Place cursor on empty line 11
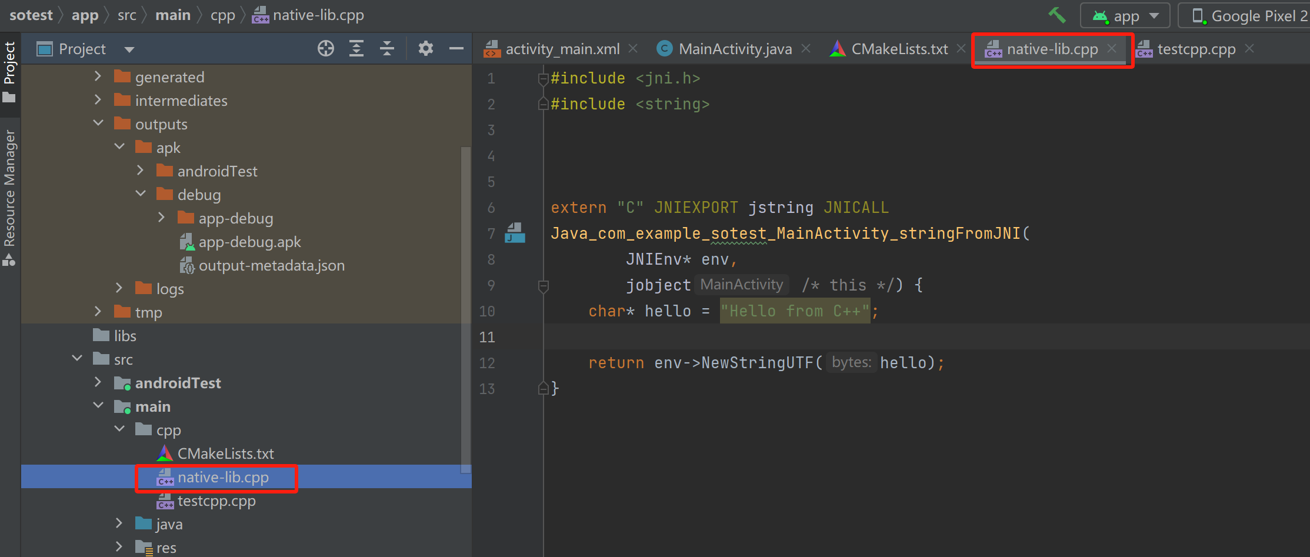The image size is (1310, 557). [x=926, y=337]
